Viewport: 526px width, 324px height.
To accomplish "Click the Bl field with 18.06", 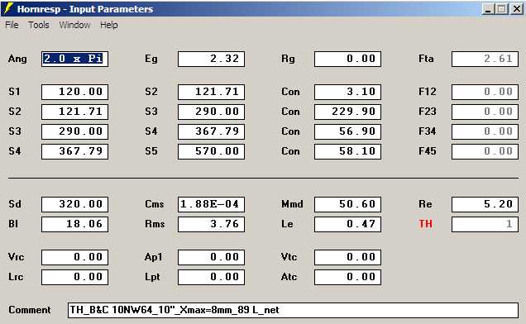I will [74, 224].
